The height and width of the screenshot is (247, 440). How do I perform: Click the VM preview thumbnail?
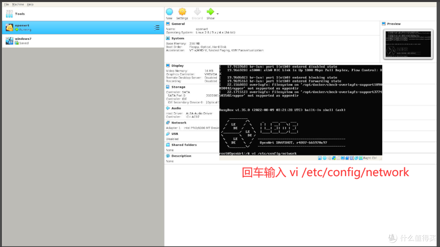[408, 44]
